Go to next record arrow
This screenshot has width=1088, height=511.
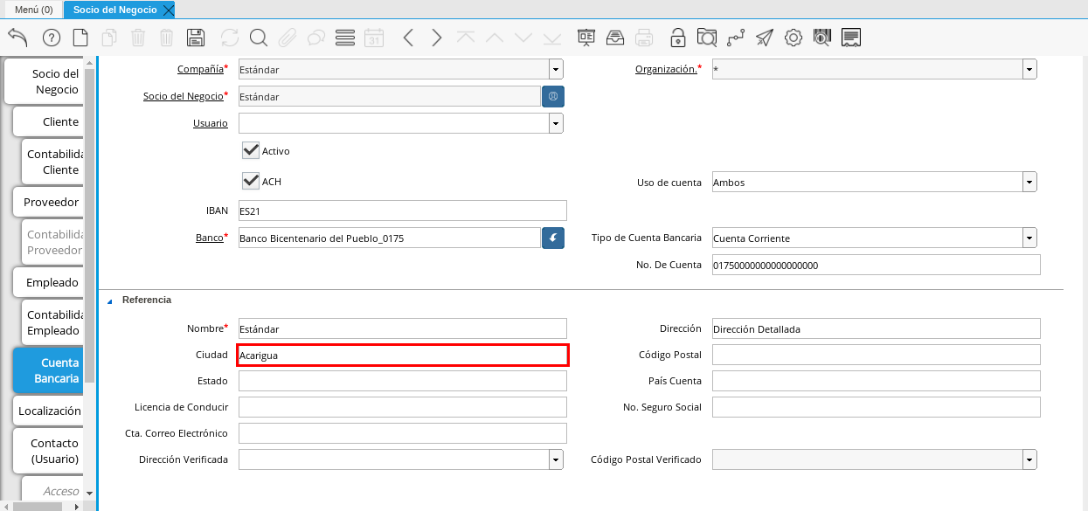pyautogui.click(x=437, y=38)
